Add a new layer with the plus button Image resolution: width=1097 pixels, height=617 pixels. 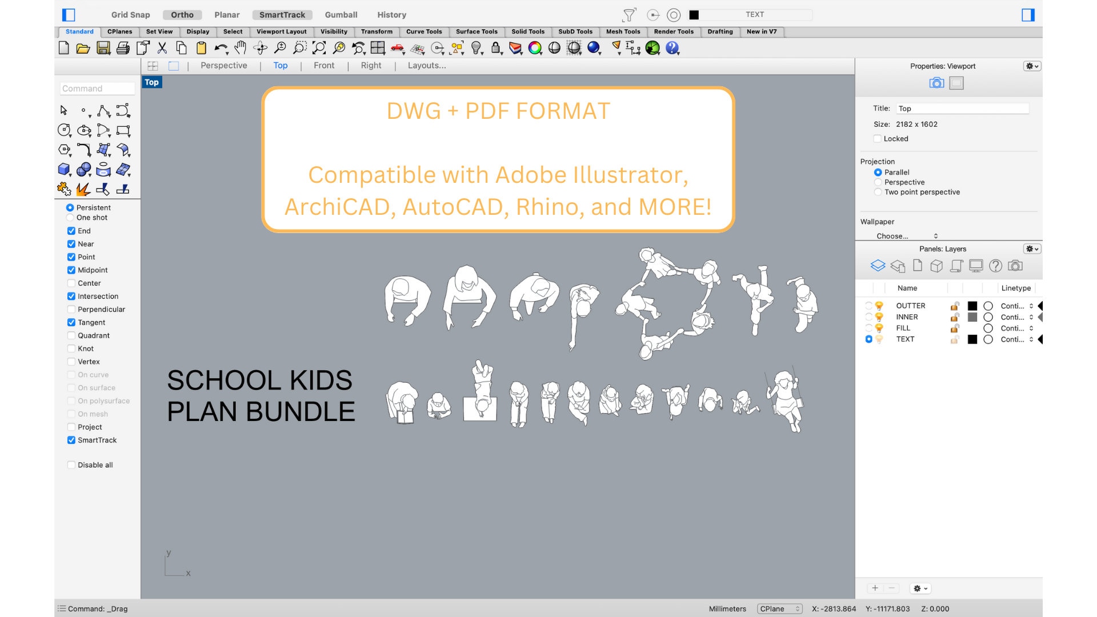click(x=875, y=588)
